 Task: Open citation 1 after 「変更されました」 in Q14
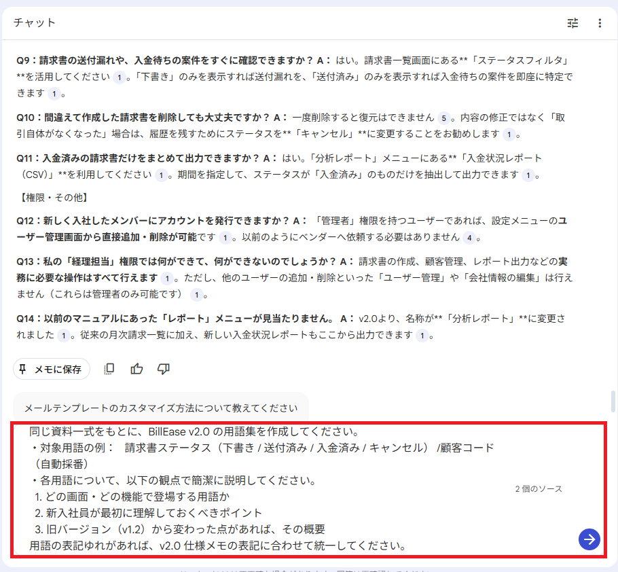pos(63,336)
